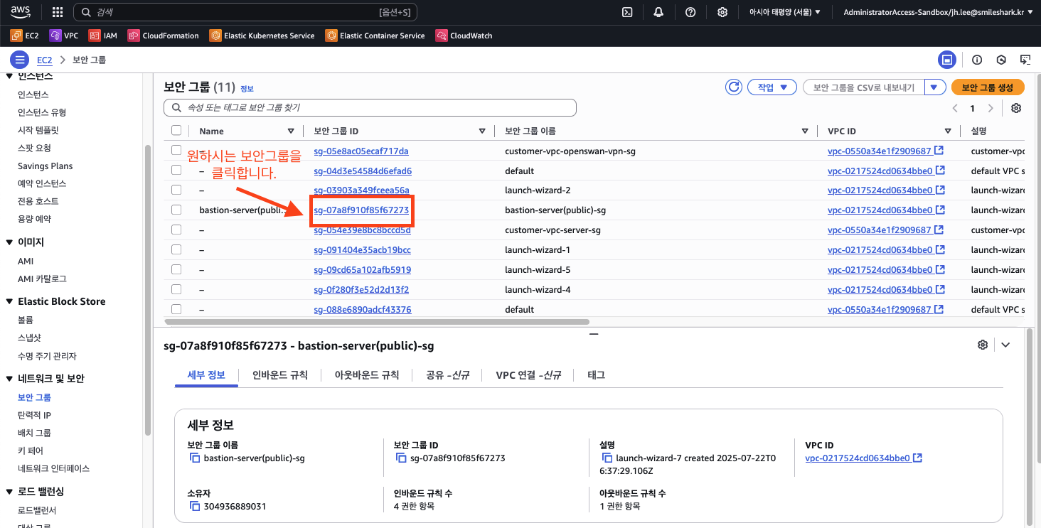The height and width of the screenshot is (528, 1041).
Task: Collapse the Elastic Block Store section
Action: (9, 301)
